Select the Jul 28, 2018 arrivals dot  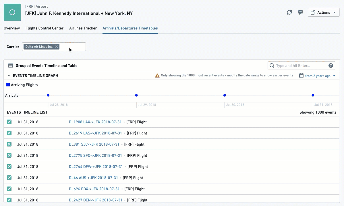pyautogui.click(x=48, y=95)
